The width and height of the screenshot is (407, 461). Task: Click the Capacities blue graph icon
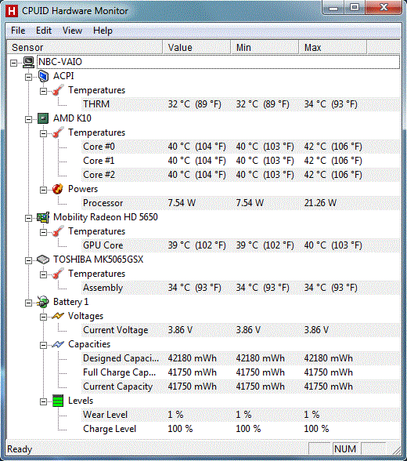[58, 344]
